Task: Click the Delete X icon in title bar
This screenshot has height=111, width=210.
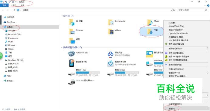Action: pos(13,2)
